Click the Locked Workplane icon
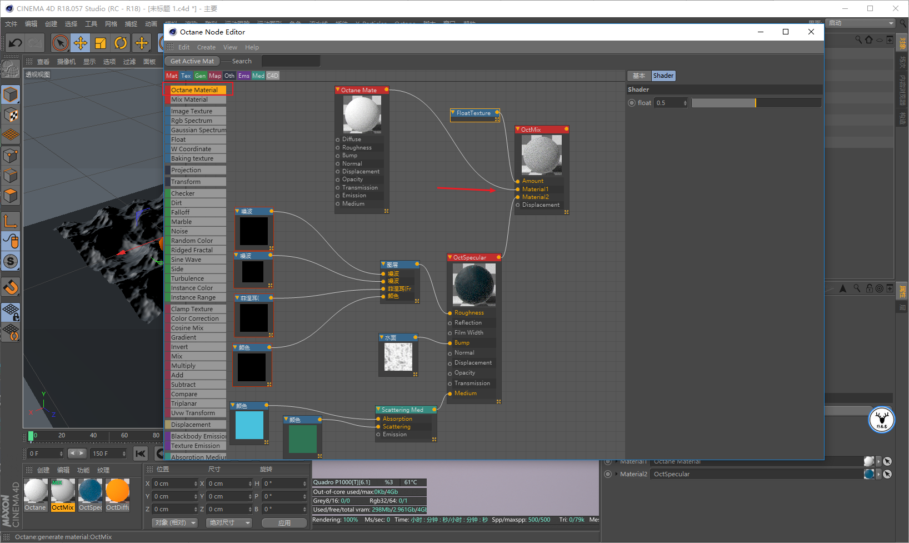 click(11, 312)
